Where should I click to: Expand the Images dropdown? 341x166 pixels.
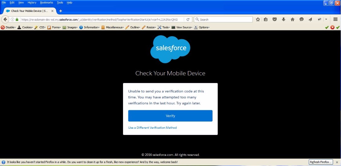point(70,28)
